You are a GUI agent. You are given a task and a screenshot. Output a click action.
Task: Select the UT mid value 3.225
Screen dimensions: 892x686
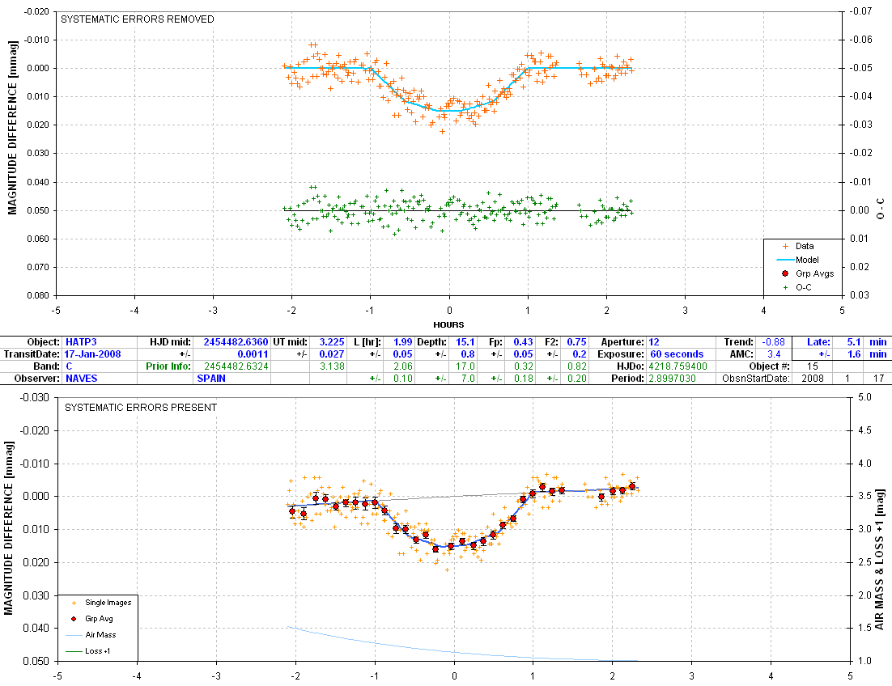[x=332, y=342]
